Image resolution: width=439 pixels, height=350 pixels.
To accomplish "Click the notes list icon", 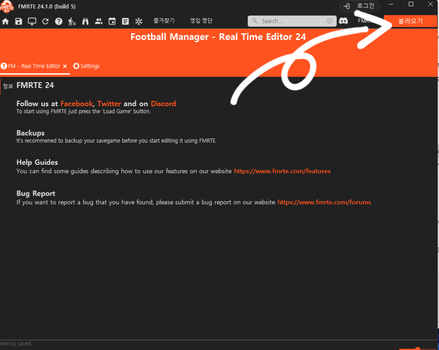I will pos(125,21).
